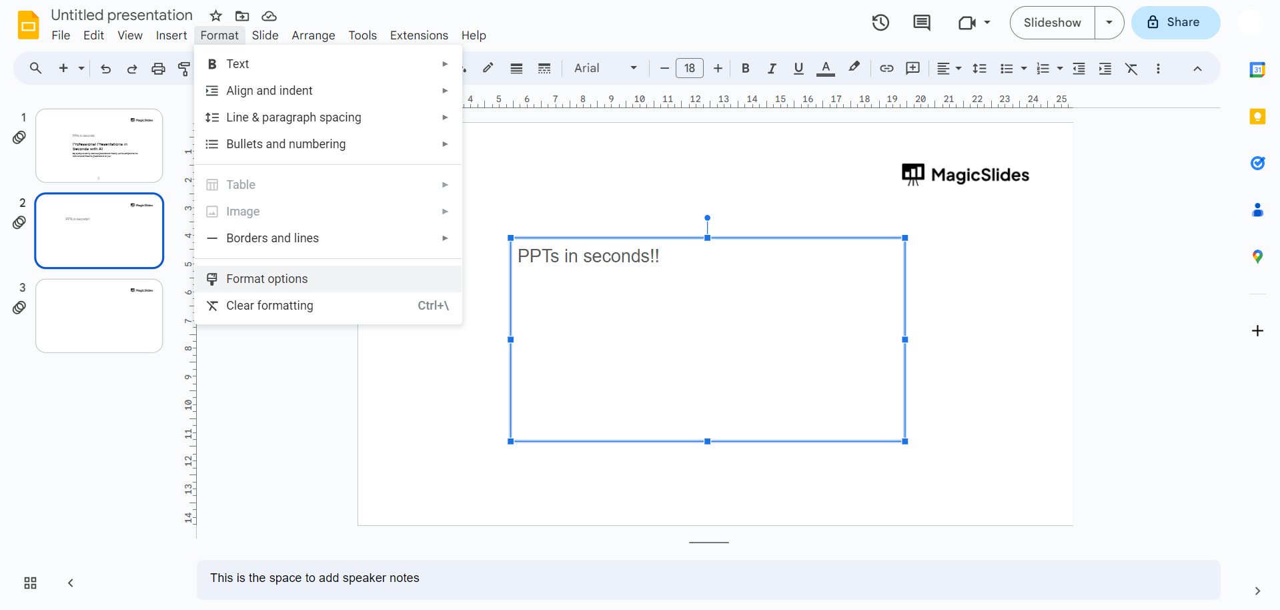Open version history clock icon

click(880, 23)
